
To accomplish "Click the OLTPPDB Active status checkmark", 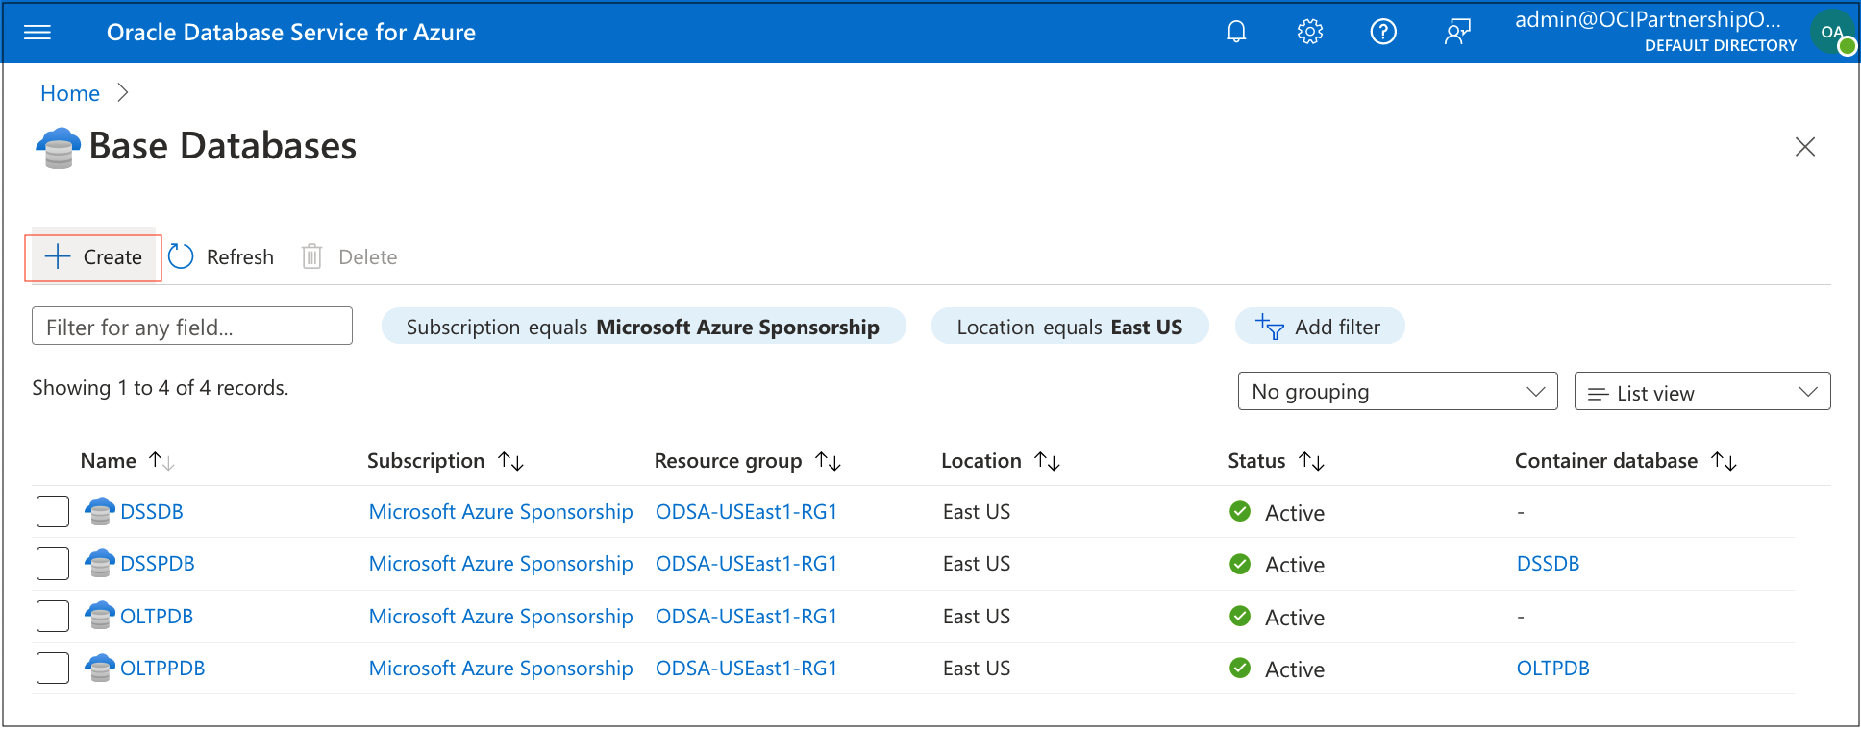I will [1240, 669].
